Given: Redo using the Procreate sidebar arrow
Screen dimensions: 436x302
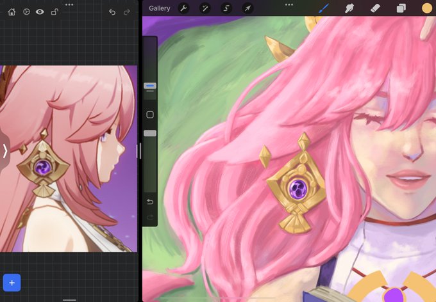Looking at the screenshot, I should tap(150, 217).
